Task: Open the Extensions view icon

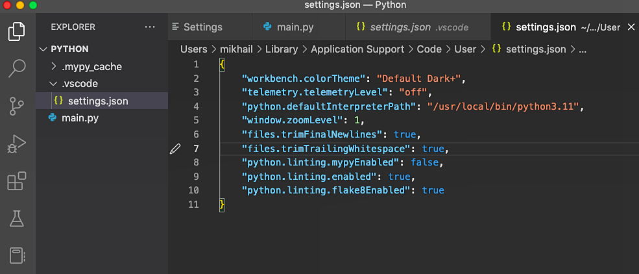Action: tap(17, 181)
